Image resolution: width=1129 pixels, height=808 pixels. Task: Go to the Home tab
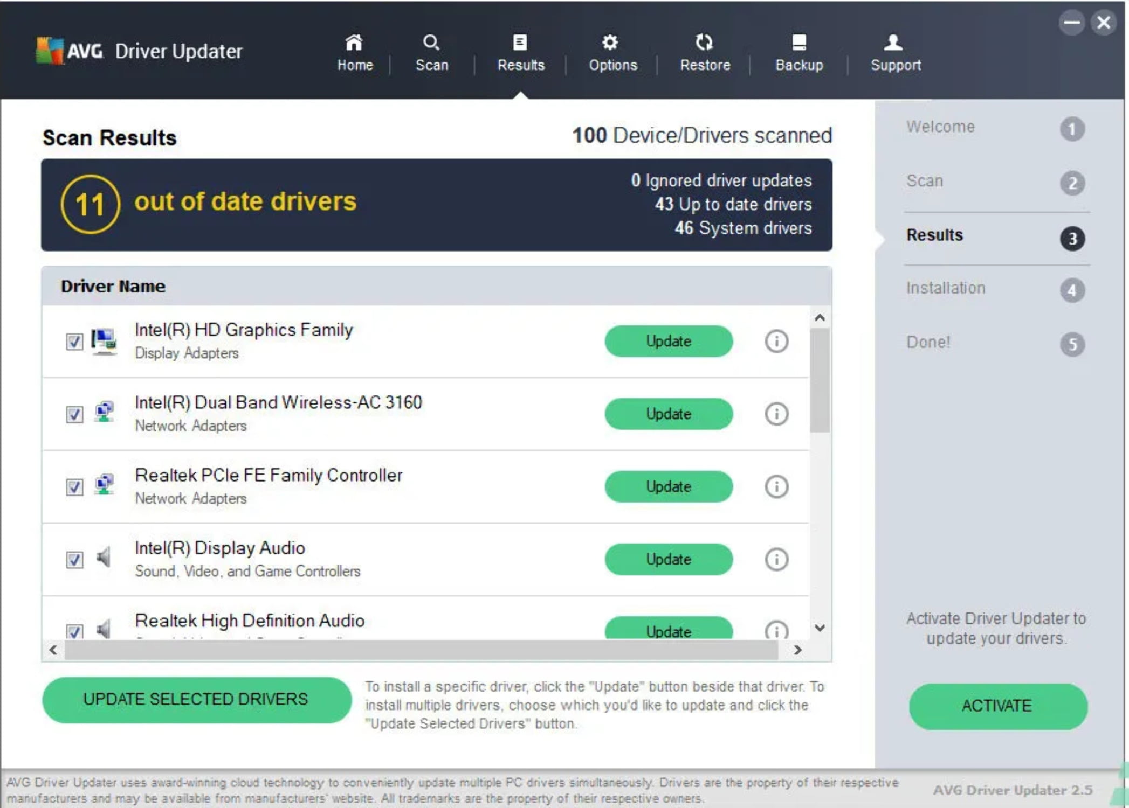pyautogui.click(x=355, y=53)
